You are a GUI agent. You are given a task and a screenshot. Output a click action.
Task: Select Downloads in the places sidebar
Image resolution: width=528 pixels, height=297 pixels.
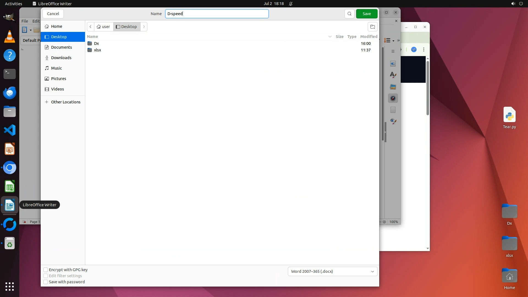click(x=61, y=58)
